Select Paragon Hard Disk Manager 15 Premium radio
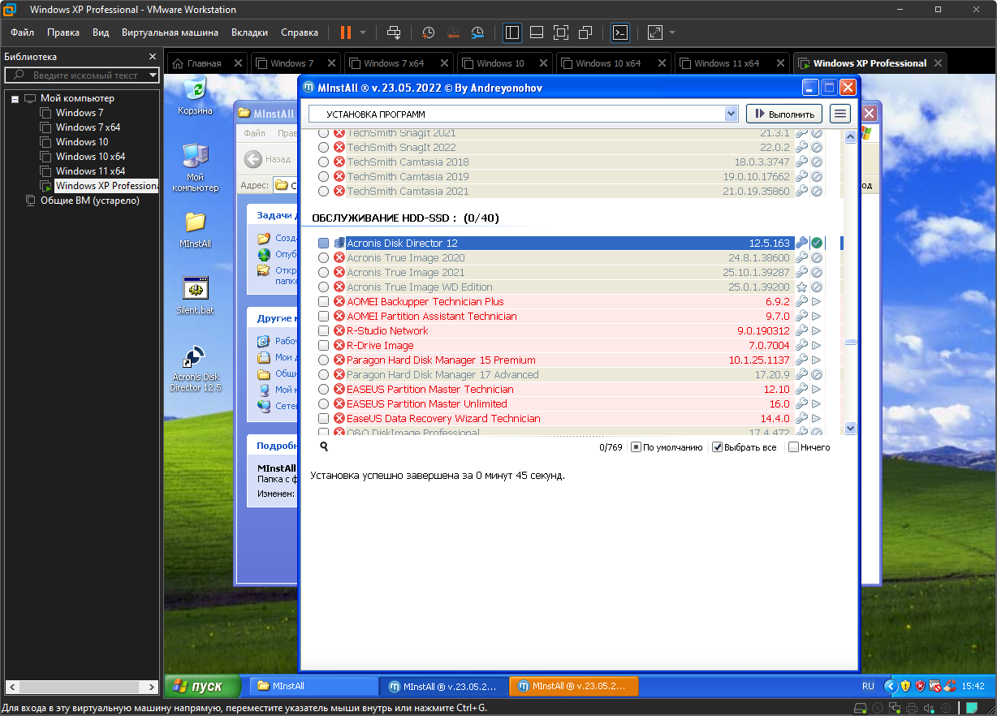Image resolution: width=997 pixels, height=716 pixels. (324, 360)
